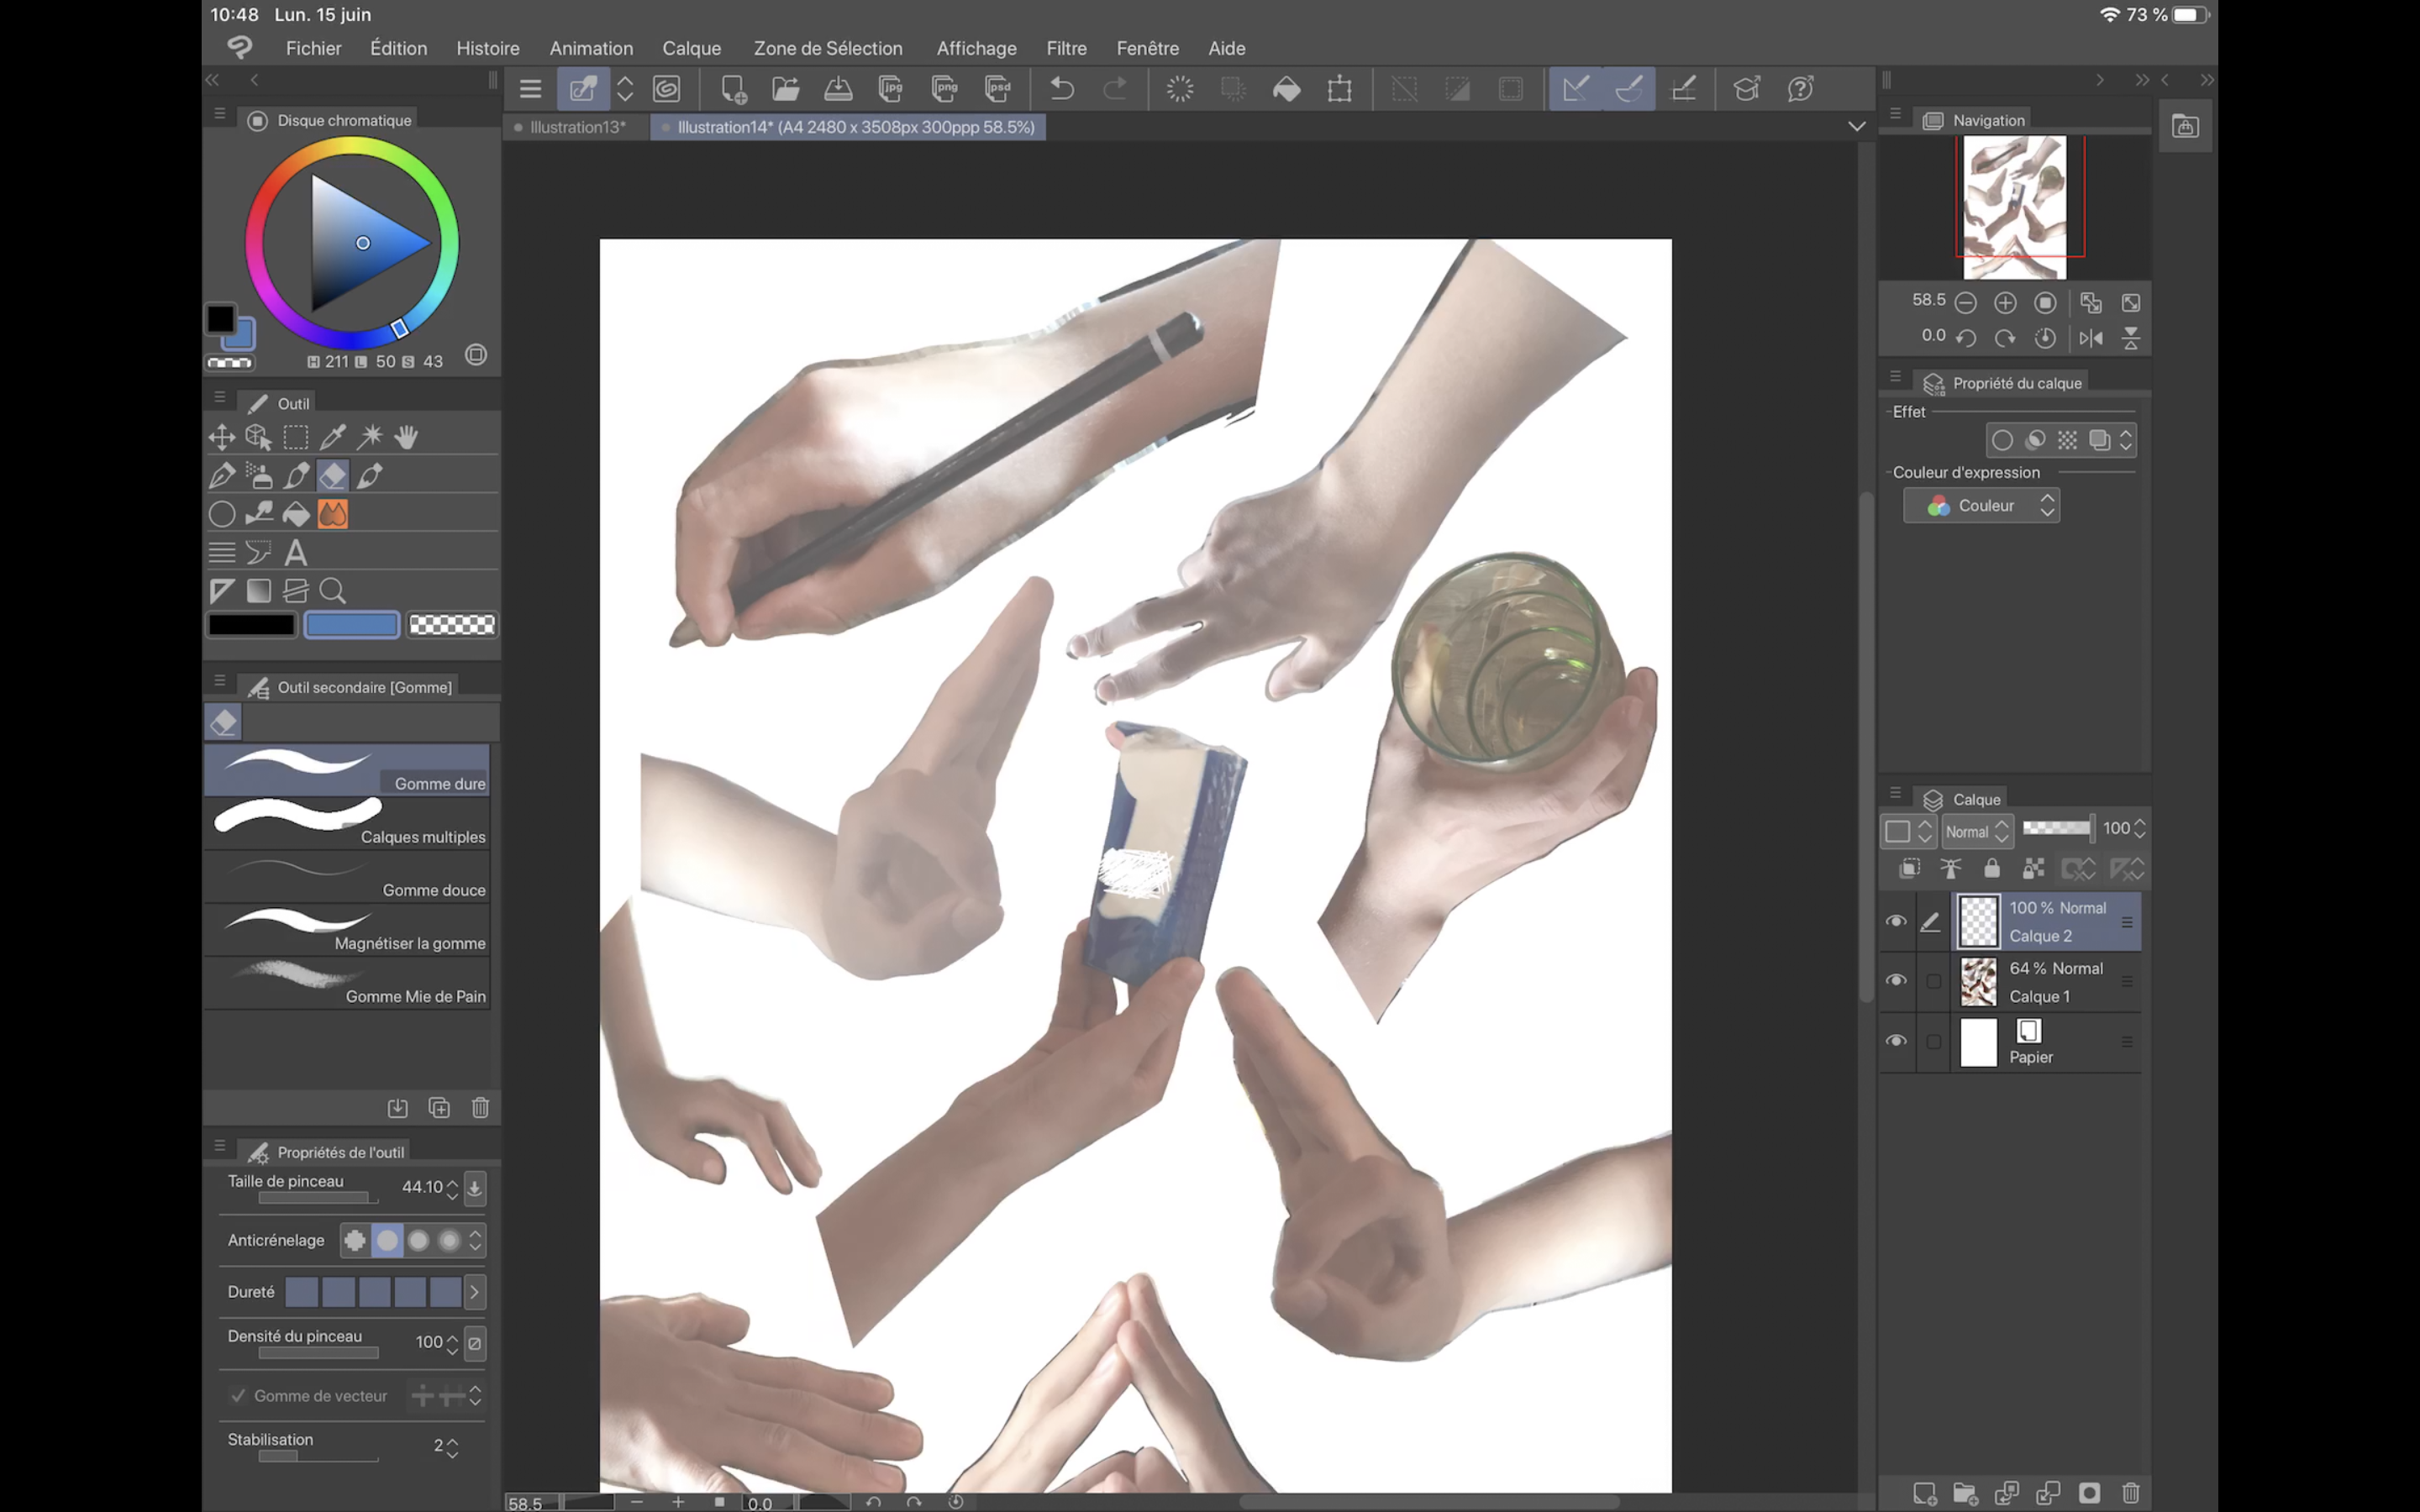Toggle Gomme de vecteur checkbox

coord(238,1395)
